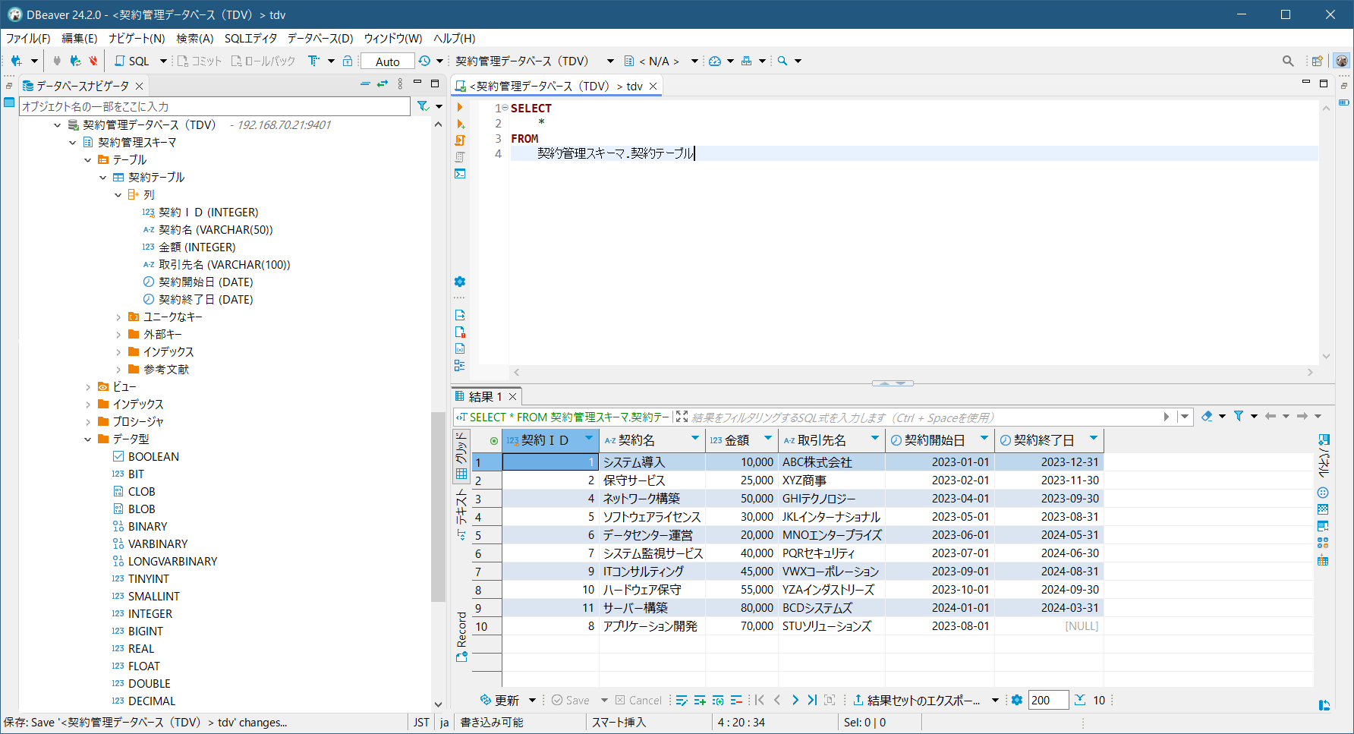The width and height of the screenshot is (1354, 734).
Task: Expand the 外部キー folder
Action: pos(118,335)
